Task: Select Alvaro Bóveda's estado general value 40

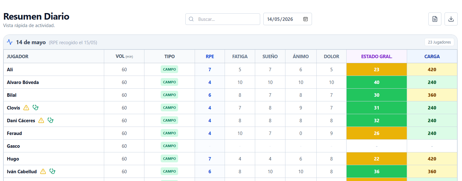Action: point(377,82)
